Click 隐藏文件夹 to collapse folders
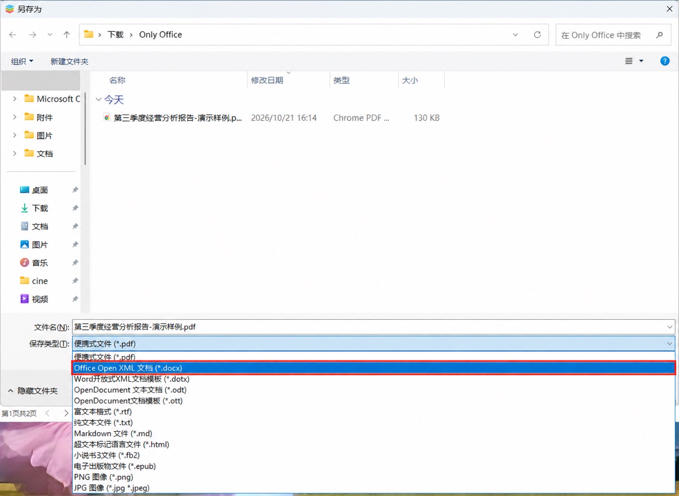The height and width of the screenshot is (496, 679). pos(33,391)
